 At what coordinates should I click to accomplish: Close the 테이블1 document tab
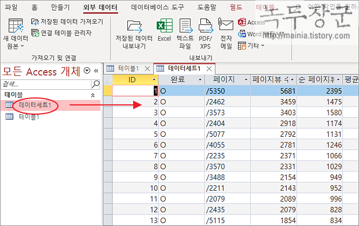pos(148,68)
